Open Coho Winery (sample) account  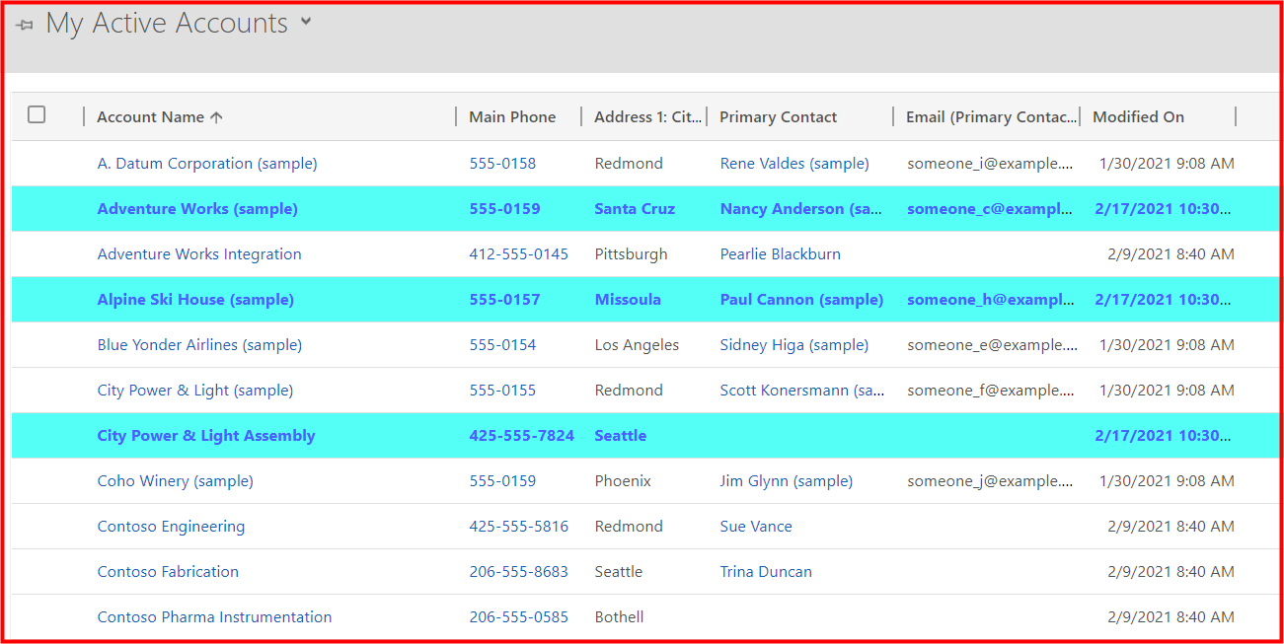pos(176,481)
